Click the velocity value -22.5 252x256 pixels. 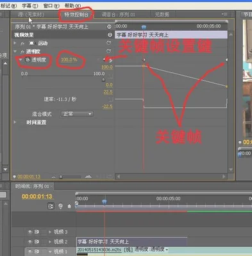tap(107, 106)
